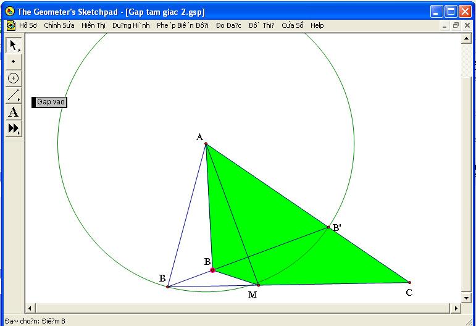Click horizontal scrollbar left arrow
476x326 pixels.
pos(30,308)
